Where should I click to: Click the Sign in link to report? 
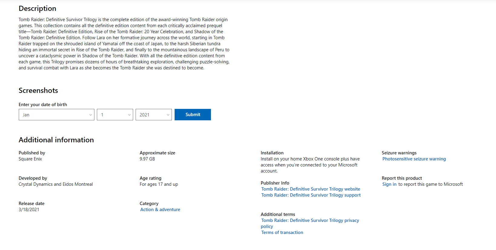pyautogui.click(x=389, y=184)
